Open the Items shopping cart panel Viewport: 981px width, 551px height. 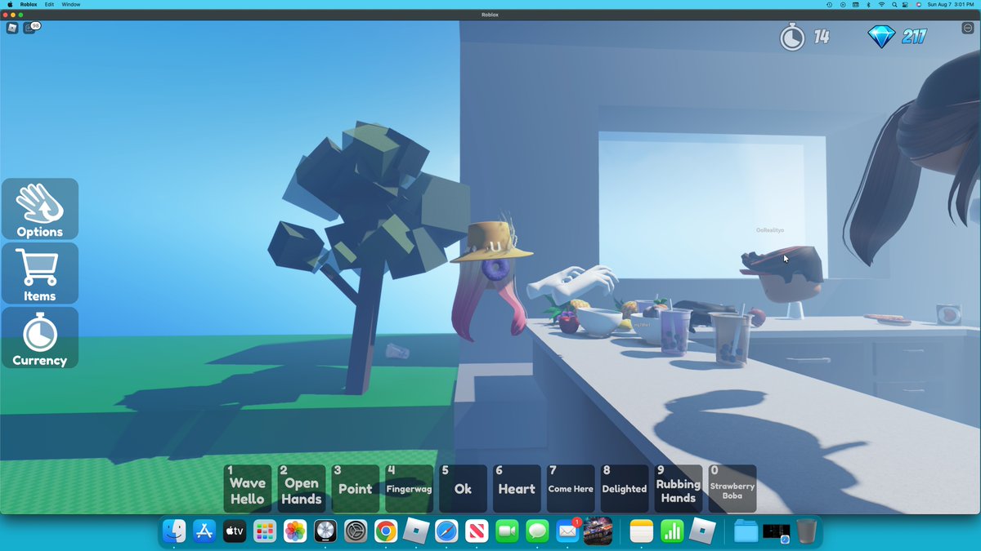click(40, 274)
